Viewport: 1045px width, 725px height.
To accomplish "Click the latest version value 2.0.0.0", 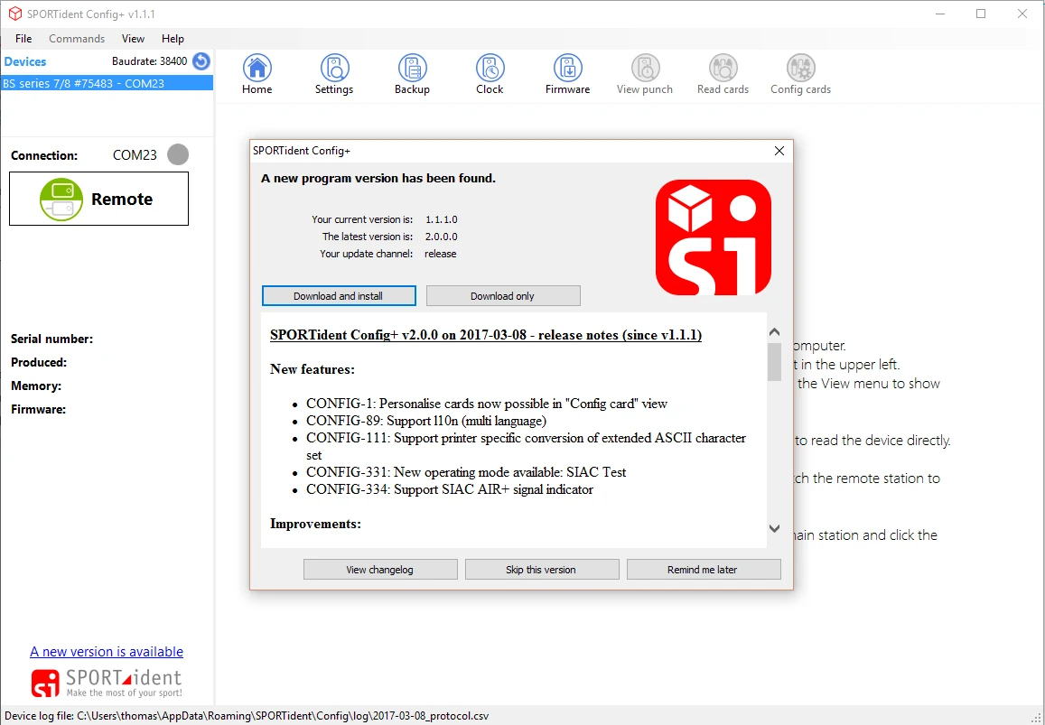I will (x=441, y=237).
